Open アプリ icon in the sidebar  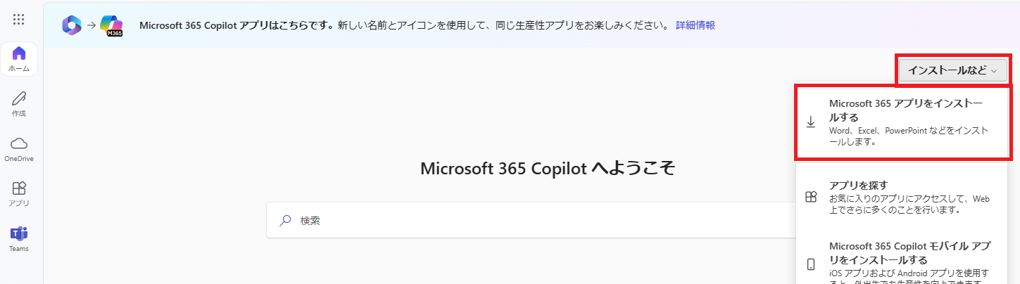[x=19, y=193]
